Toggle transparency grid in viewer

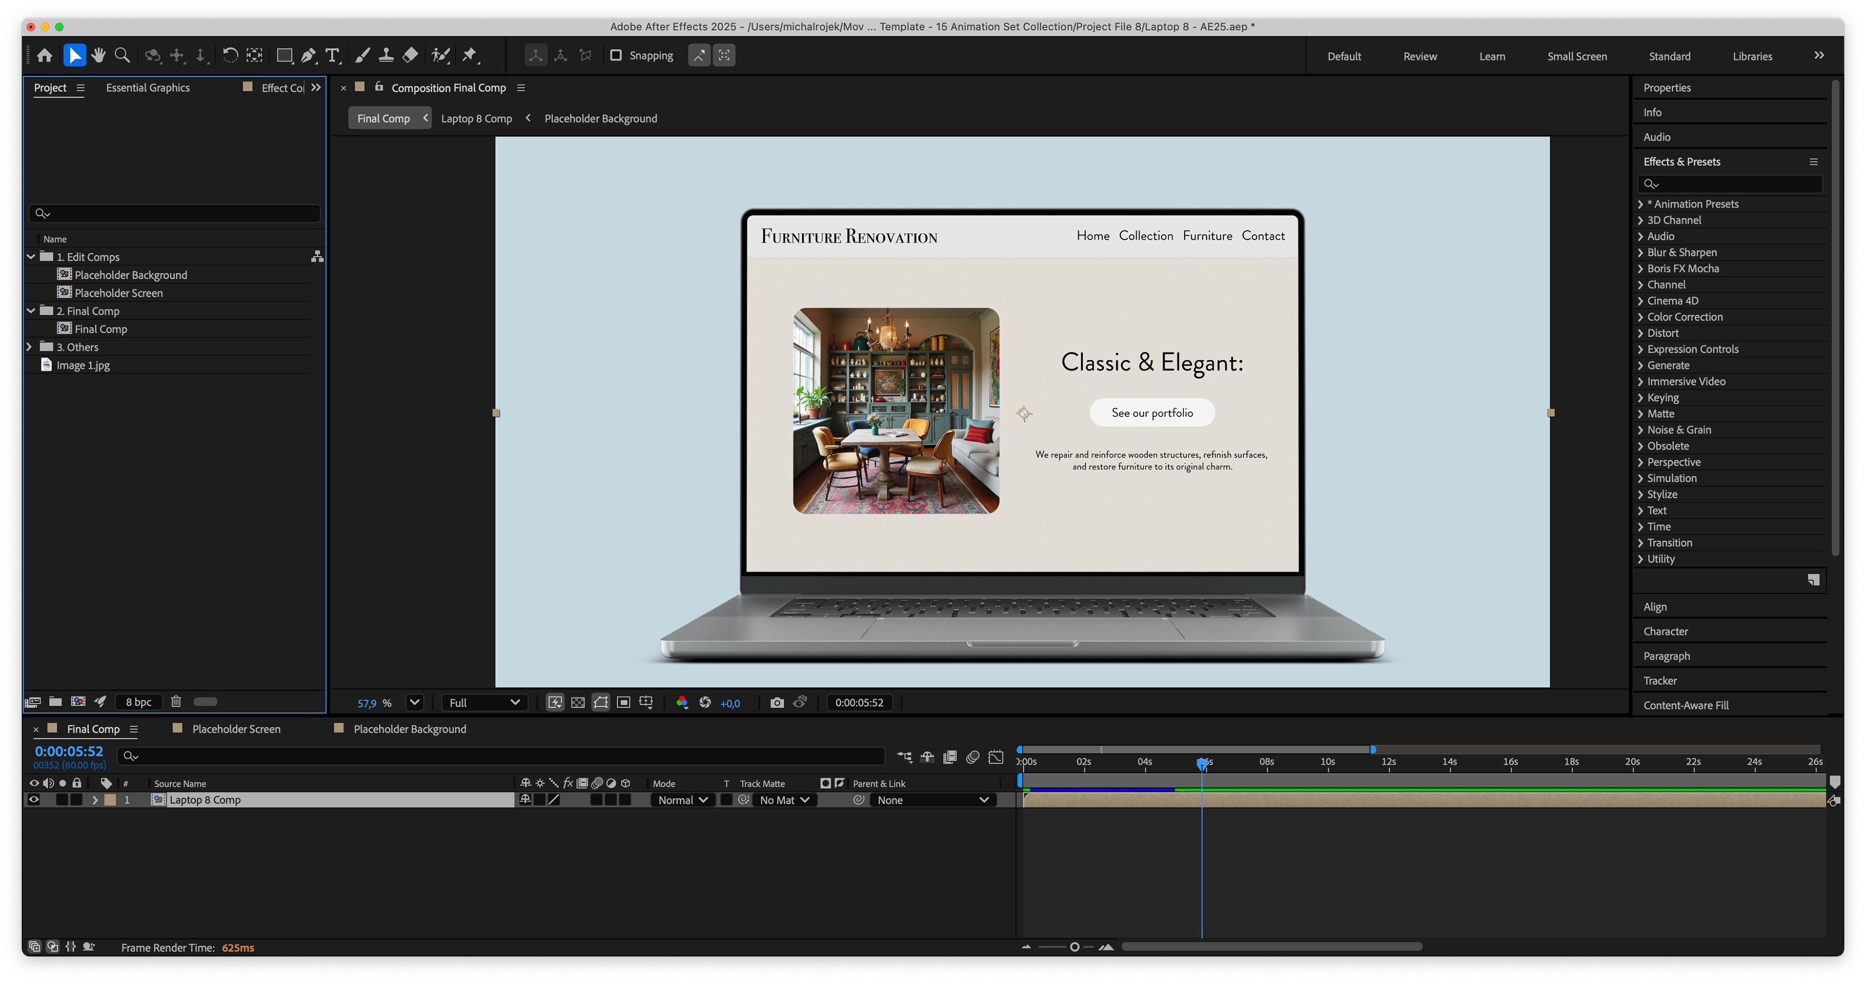click(577, 702)
